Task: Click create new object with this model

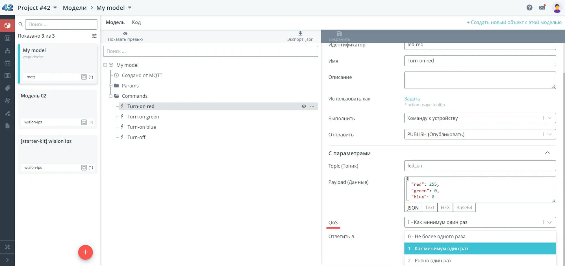Action: click(514, 22)
